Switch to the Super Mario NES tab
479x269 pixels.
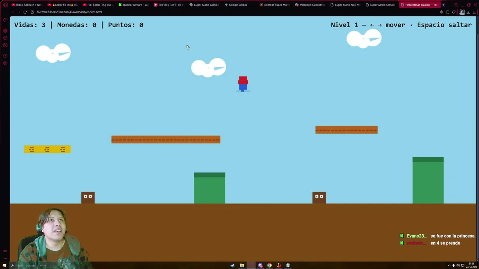click(x=345, y=5)
